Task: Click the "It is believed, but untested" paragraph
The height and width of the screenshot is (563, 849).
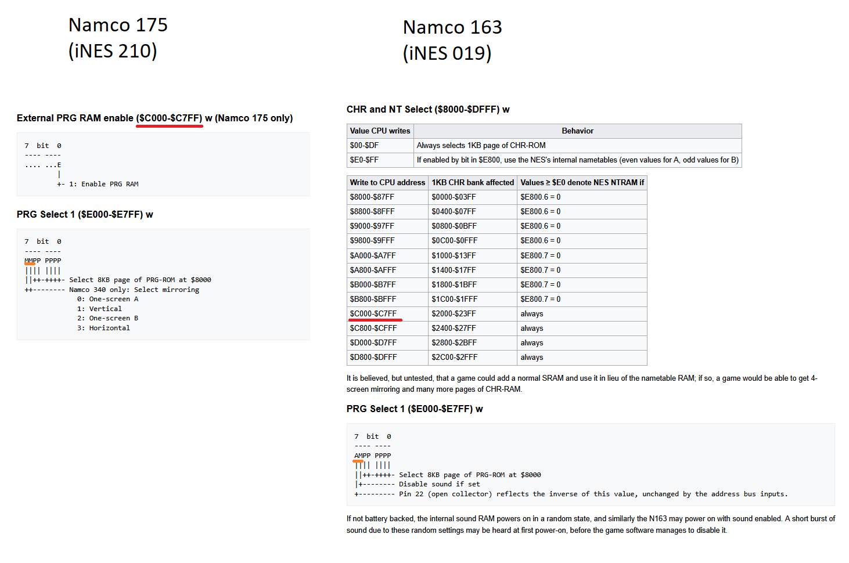Action: pyautogui.click(x=582, y=384)
